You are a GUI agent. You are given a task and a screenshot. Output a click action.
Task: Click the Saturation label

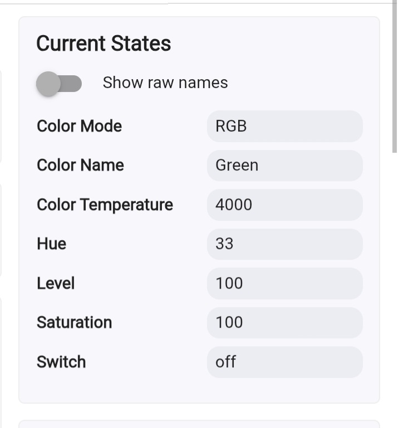point(74,322)
